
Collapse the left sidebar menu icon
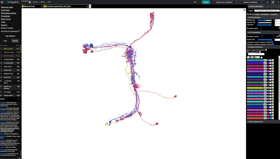2,2
